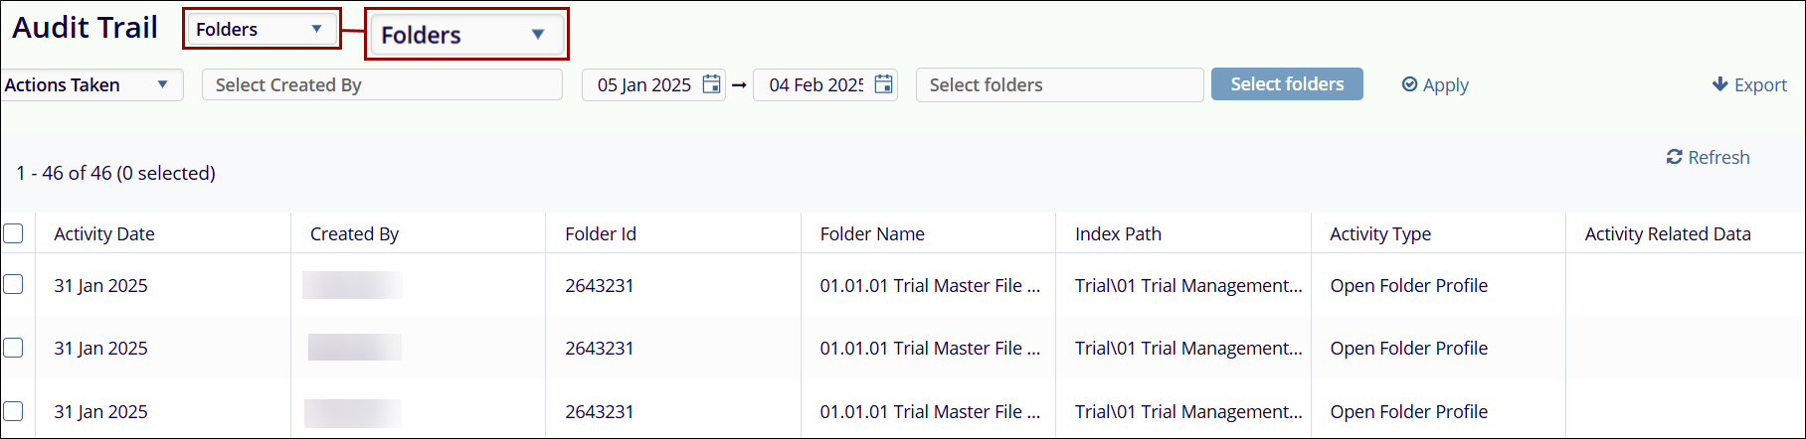Click the Apply checkmark icon
The image size is (1806, 439).
tap(1409, 84)
